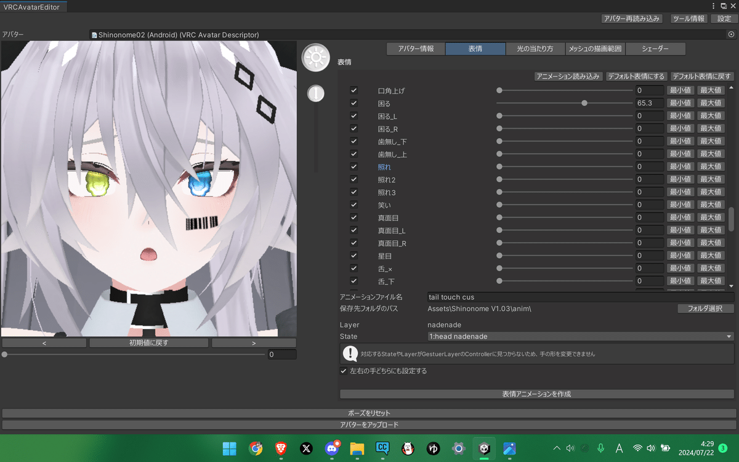Open Discord from the taskbar
The width and height of the screenshot is (739, 462).
click(x=332, y=448)
